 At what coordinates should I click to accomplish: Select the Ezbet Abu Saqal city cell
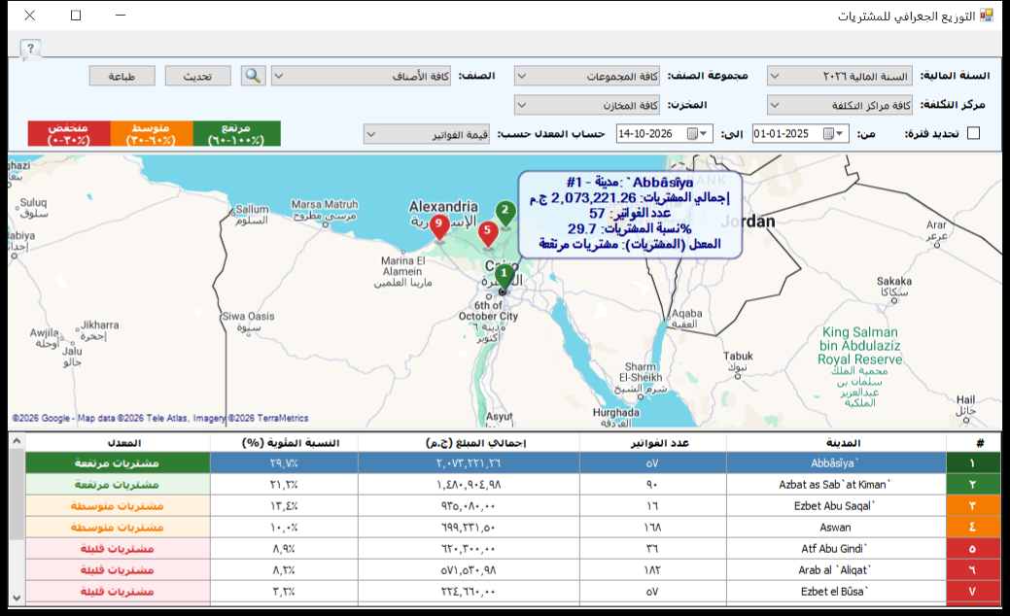[x=836, y=506]
